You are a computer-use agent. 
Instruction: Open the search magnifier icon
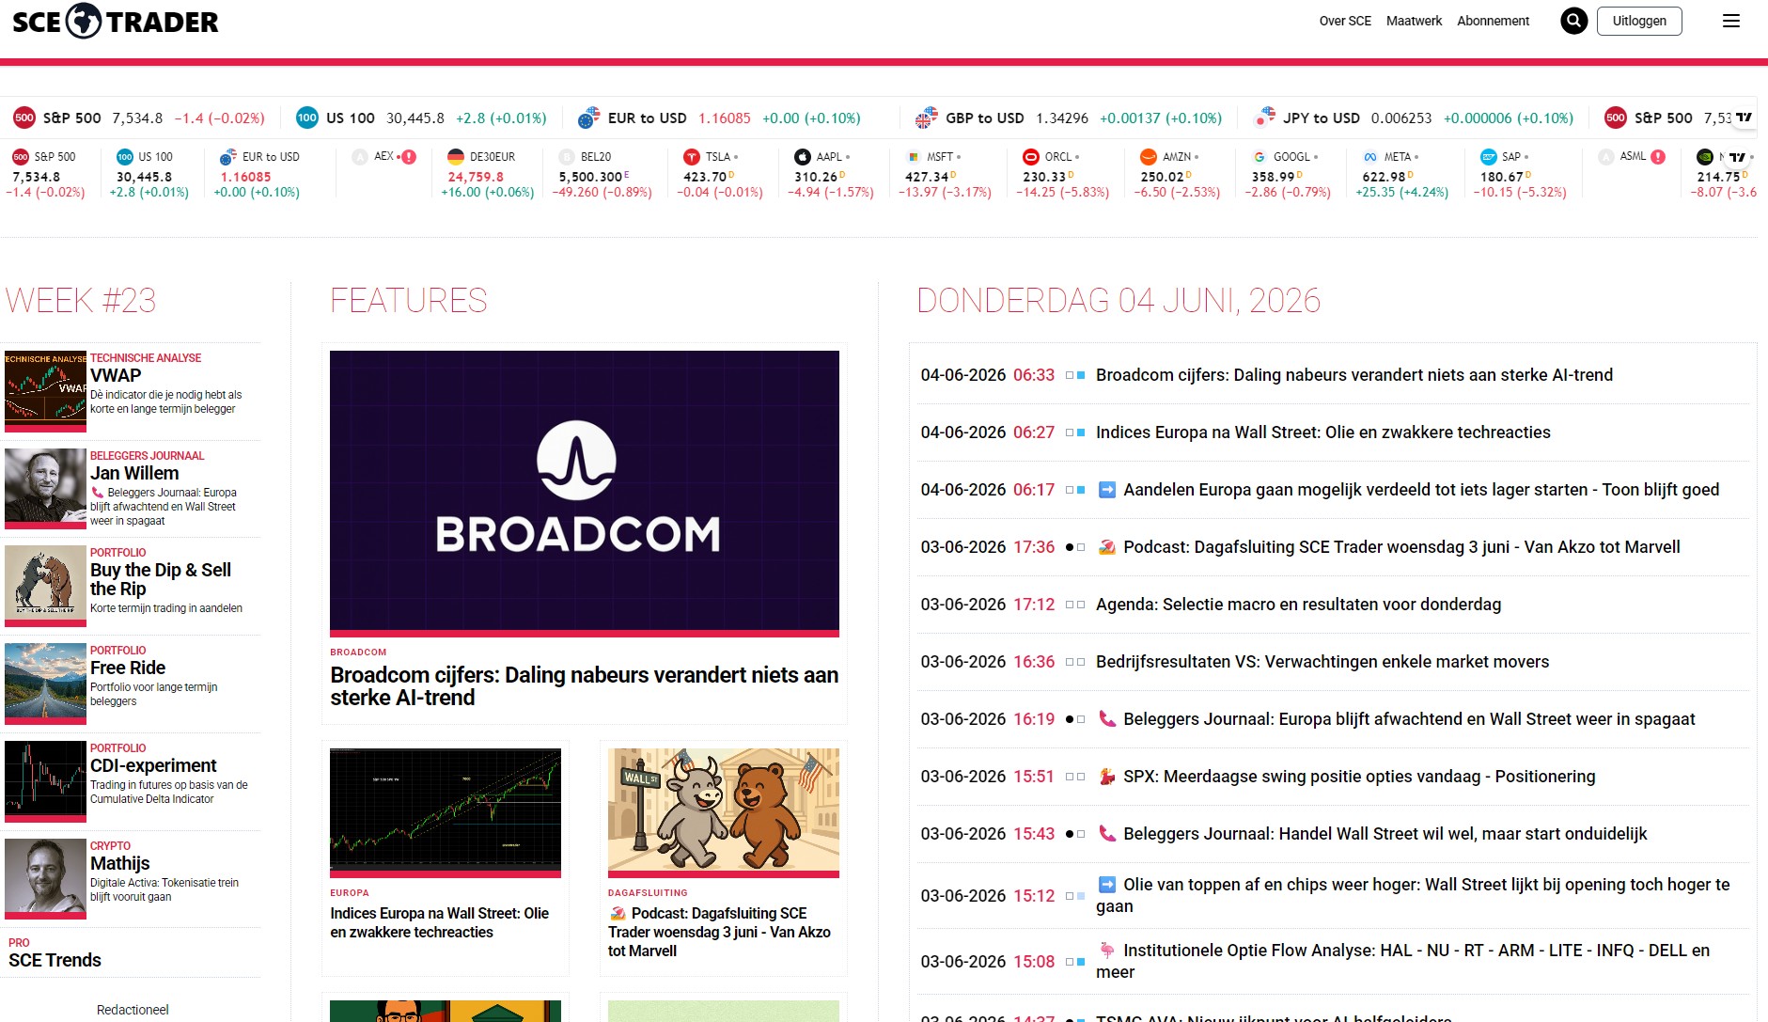1573,21
